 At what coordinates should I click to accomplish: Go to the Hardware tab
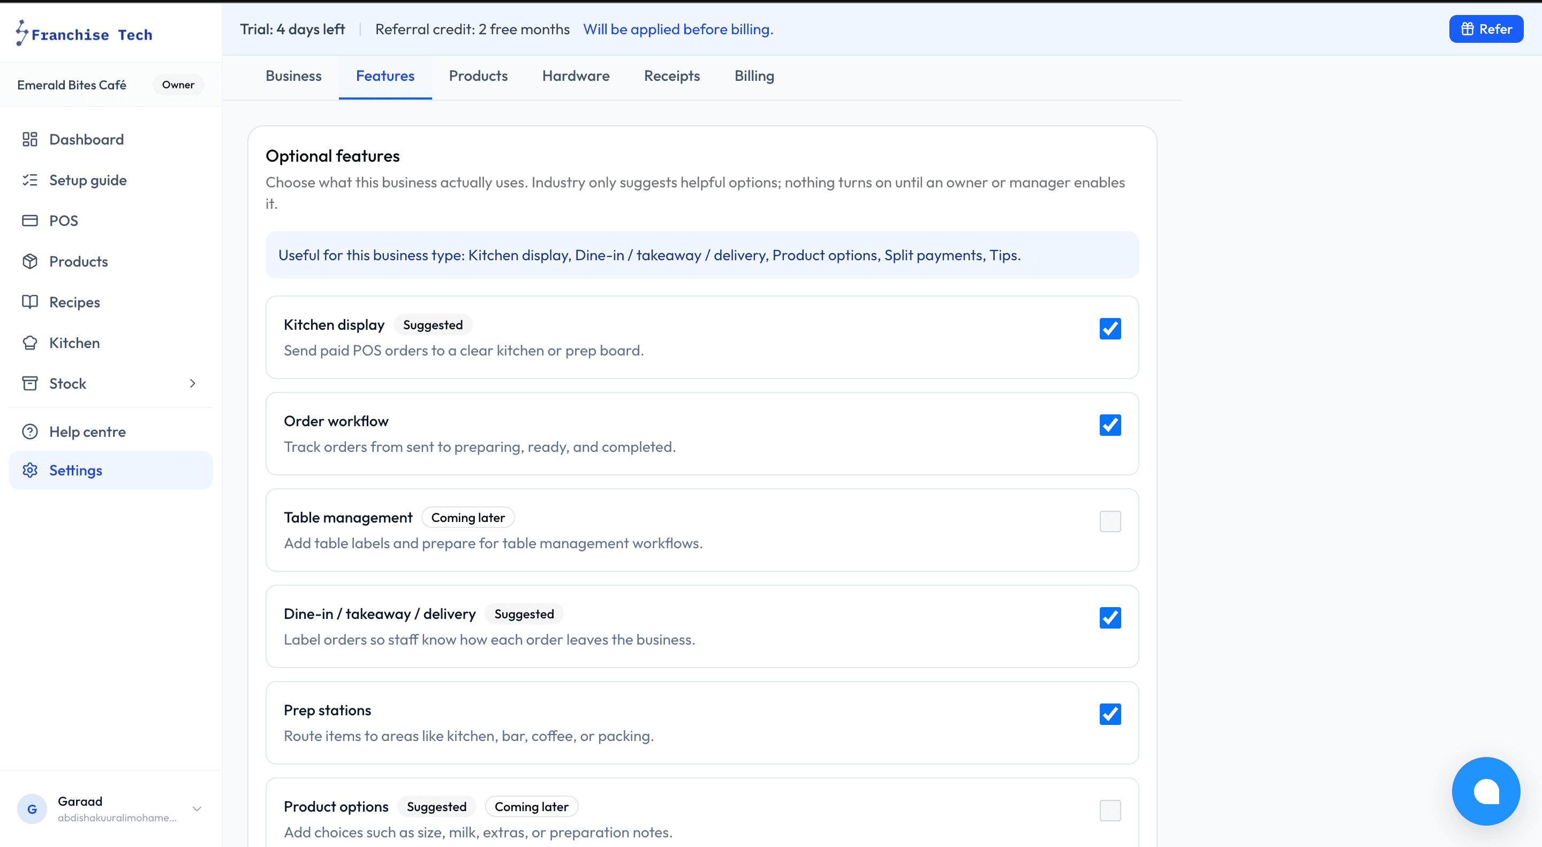[575, 76]
